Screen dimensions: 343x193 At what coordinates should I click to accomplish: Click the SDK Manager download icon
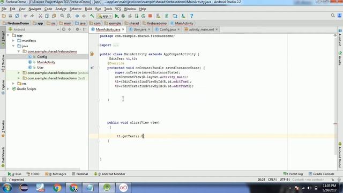pyautogui.click(x=183, y=16)
